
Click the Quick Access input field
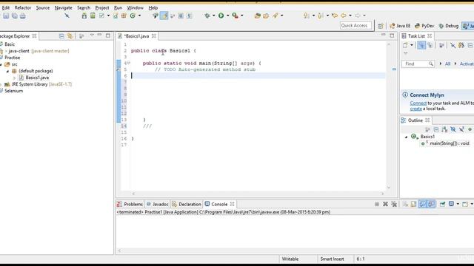click(355, 26)
